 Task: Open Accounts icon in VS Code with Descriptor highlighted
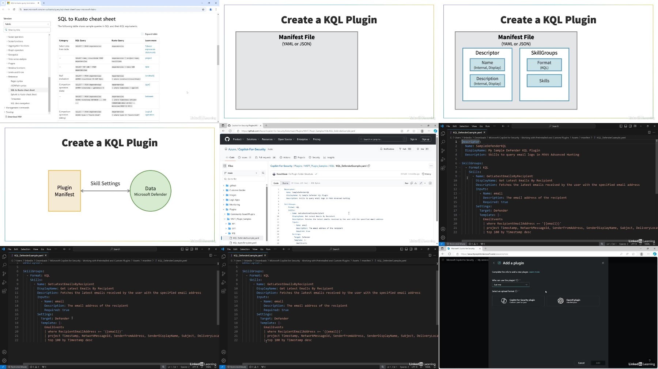(x=443, y=229)
